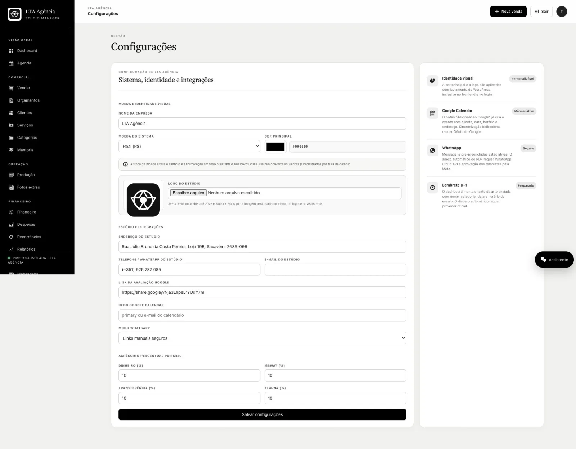576x449 pixels.
Task: Click the Manual ativo badge
Action: pos(524,111)
